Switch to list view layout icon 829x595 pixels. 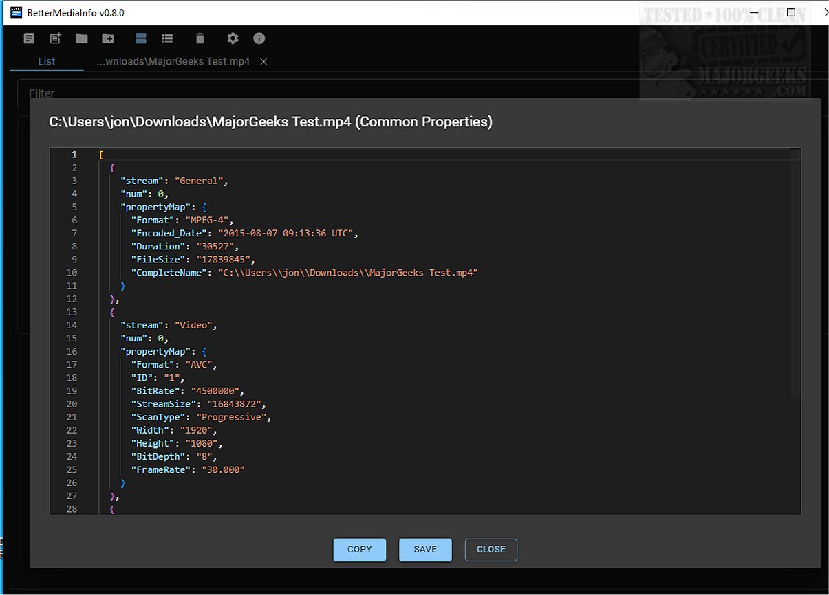(x=167, y=38)
